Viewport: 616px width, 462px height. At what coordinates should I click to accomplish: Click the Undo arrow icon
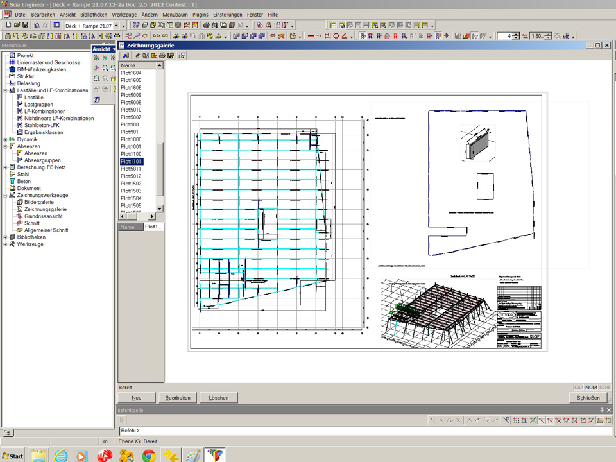pyautogui.click(x=37, y=25)
